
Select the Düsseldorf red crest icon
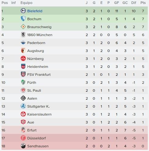(x=23, y=138)
